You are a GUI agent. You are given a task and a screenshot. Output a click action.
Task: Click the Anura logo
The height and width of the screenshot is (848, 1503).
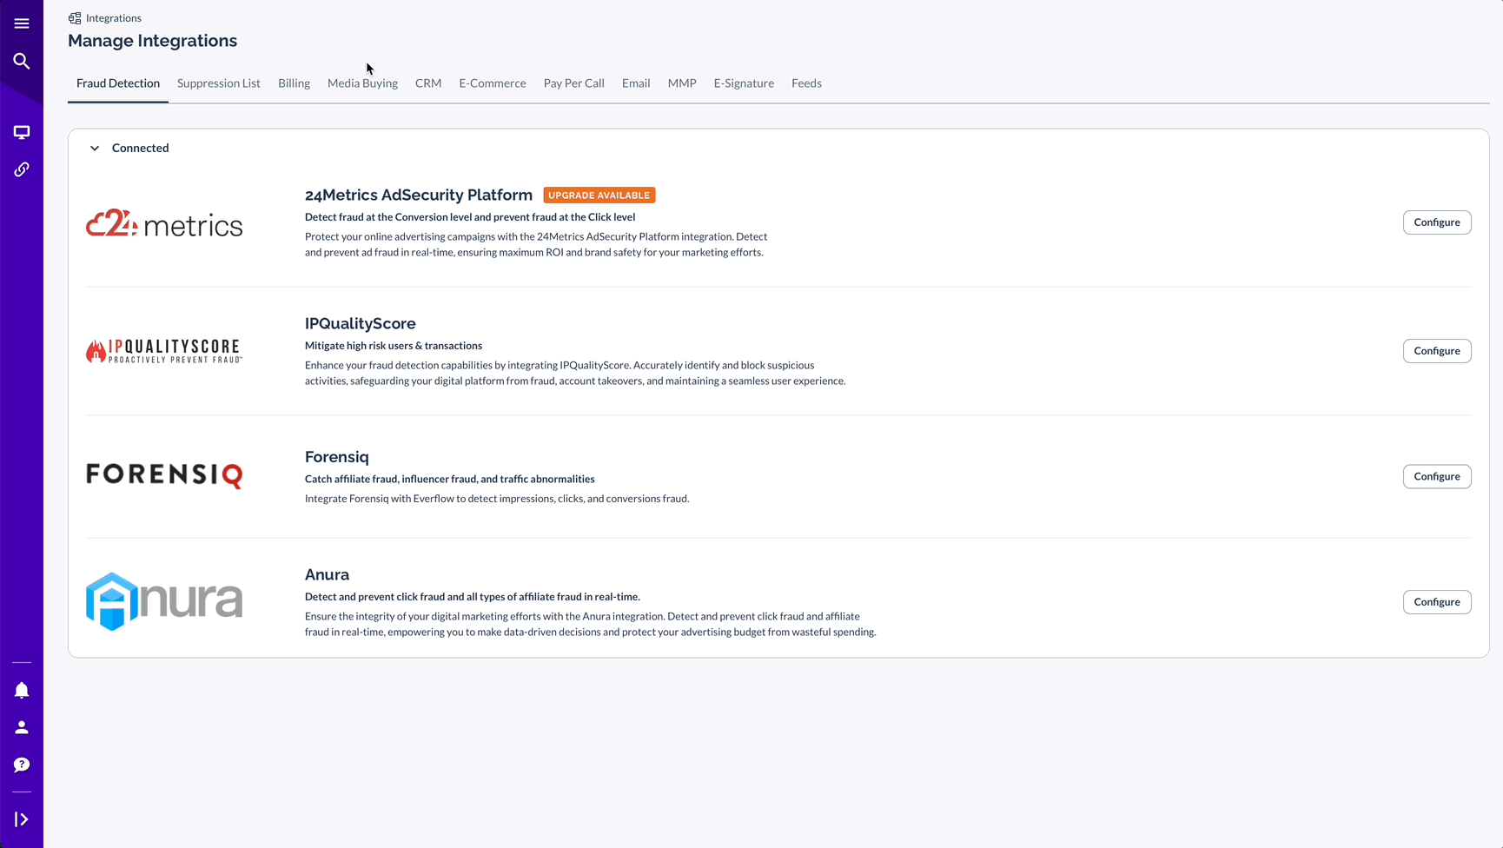[x=164, y=601]
